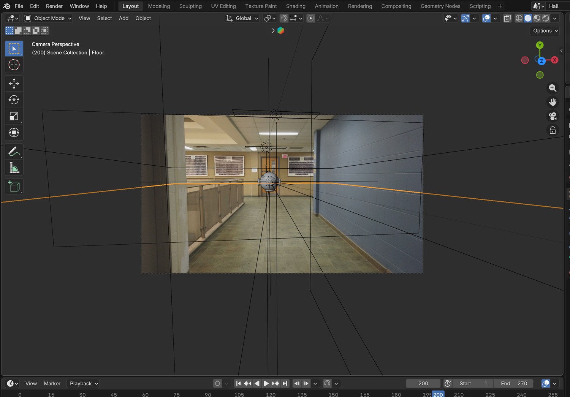Switch to wireframe shading
This screenshot has height=397, width=570.
click(x=519, y=18)
